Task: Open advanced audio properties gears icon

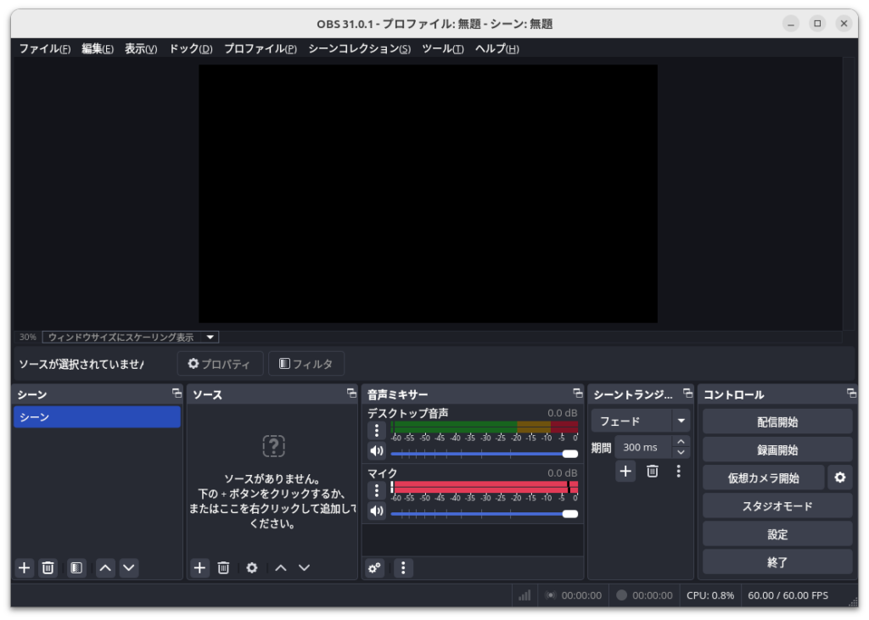Action: [374, 568]
